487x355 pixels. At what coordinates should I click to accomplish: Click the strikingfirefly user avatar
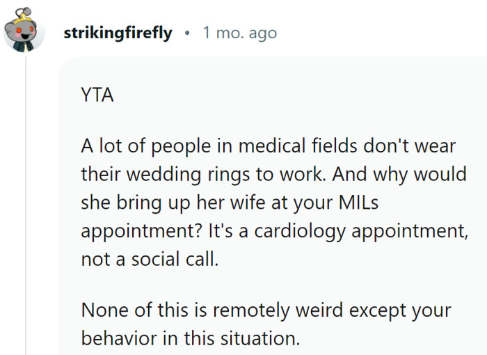coord(24,31)
